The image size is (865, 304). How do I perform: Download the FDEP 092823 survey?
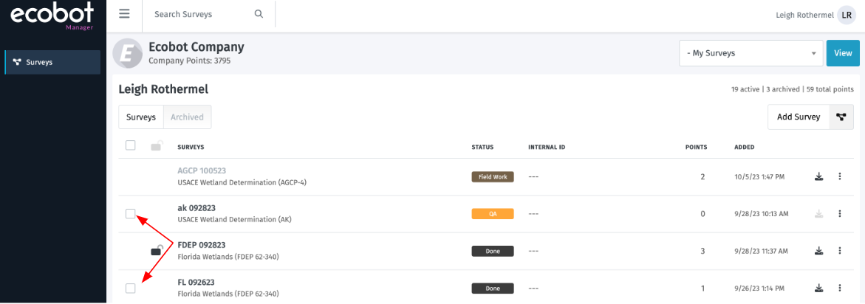818,251
